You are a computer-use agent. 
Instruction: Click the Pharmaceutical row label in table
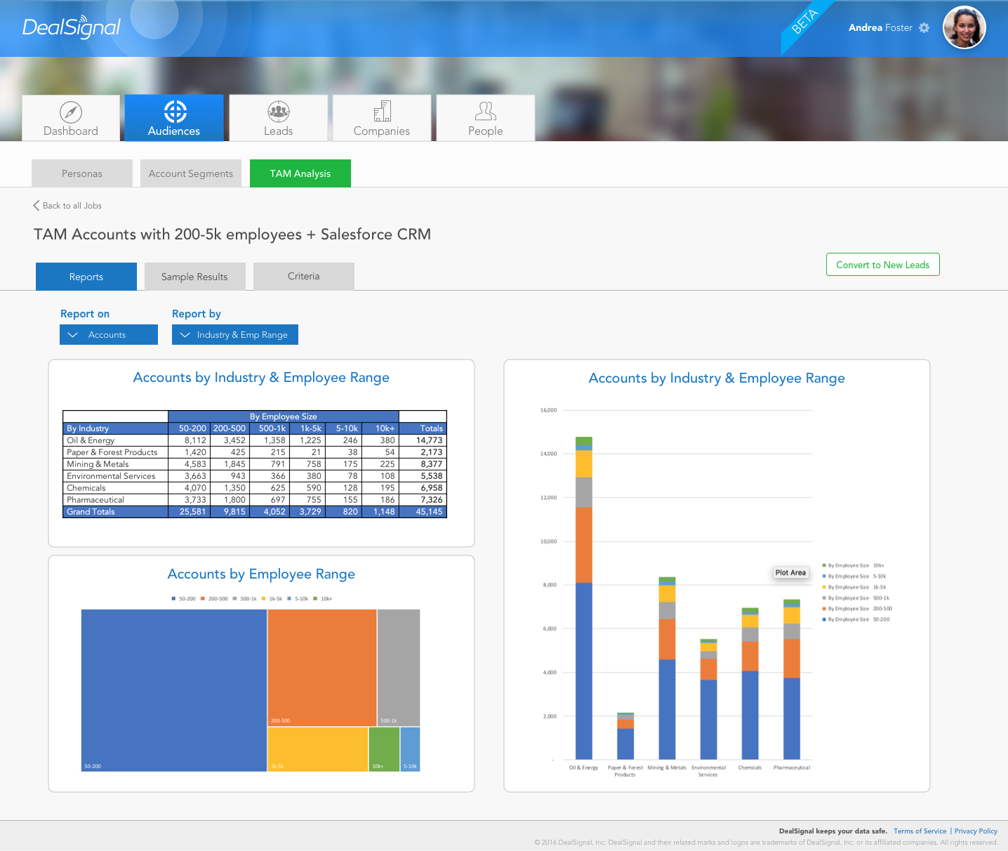tap(95, 500)
